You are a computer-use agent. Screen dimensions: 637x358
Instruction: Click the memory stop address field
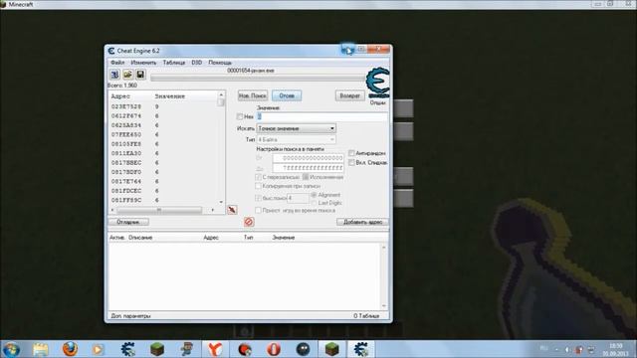coord(309,168)
